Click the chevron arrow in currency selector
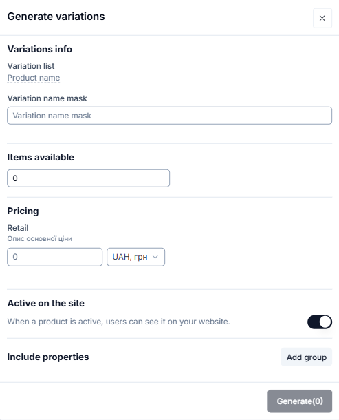339x420 pixels. (155, 257)
